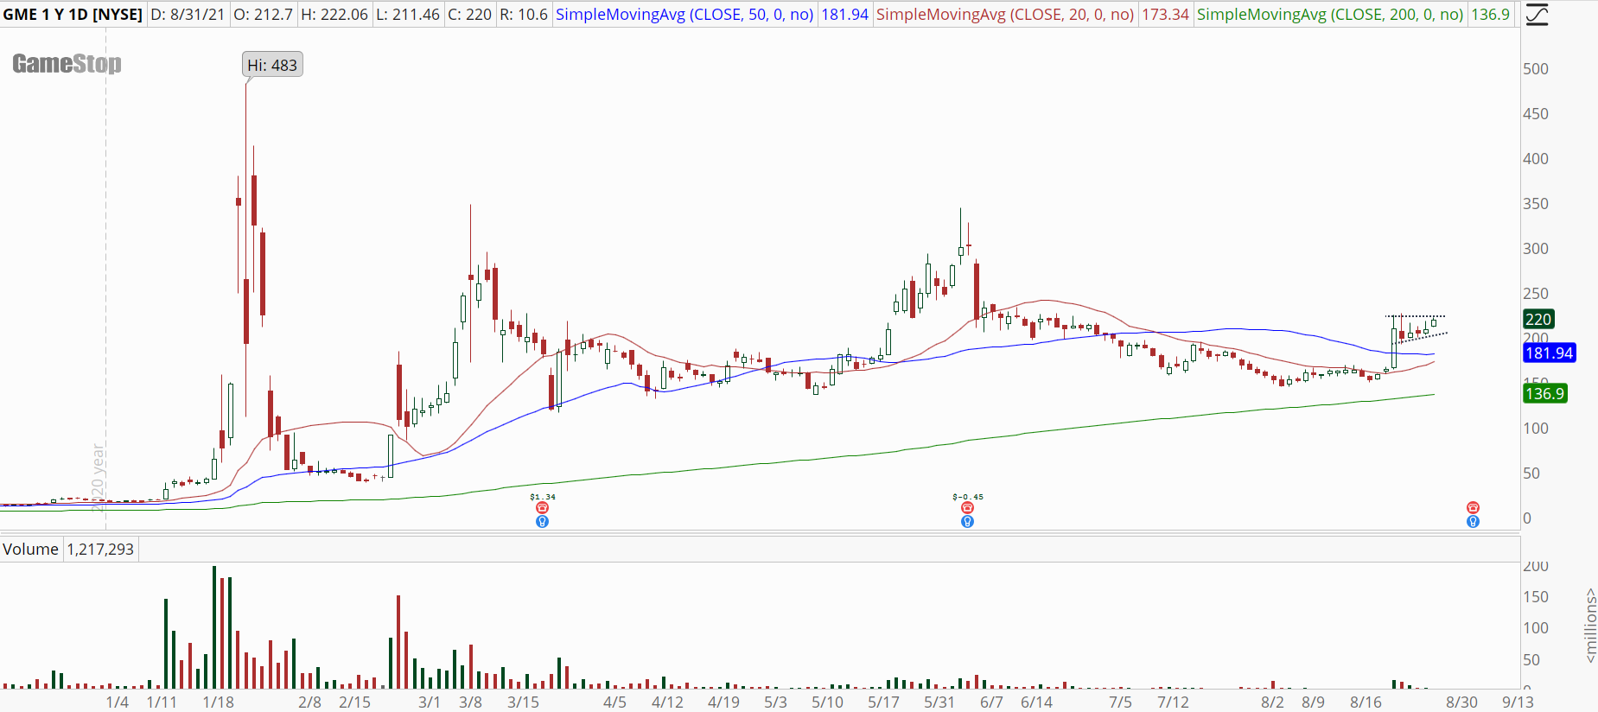Screen dimensions: 1598x712
Task: Click the "1/11" date on the time axis
Action: pos(162,702)
